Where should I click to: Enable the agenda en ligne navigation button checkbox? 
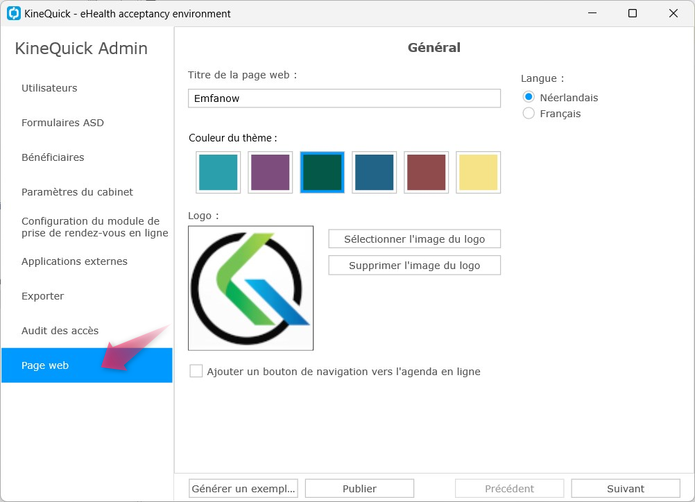(x=196, y=371)
